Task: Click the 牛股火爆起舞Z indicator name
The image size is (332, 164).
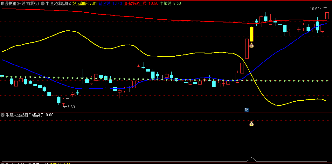Action: [58, 3]
